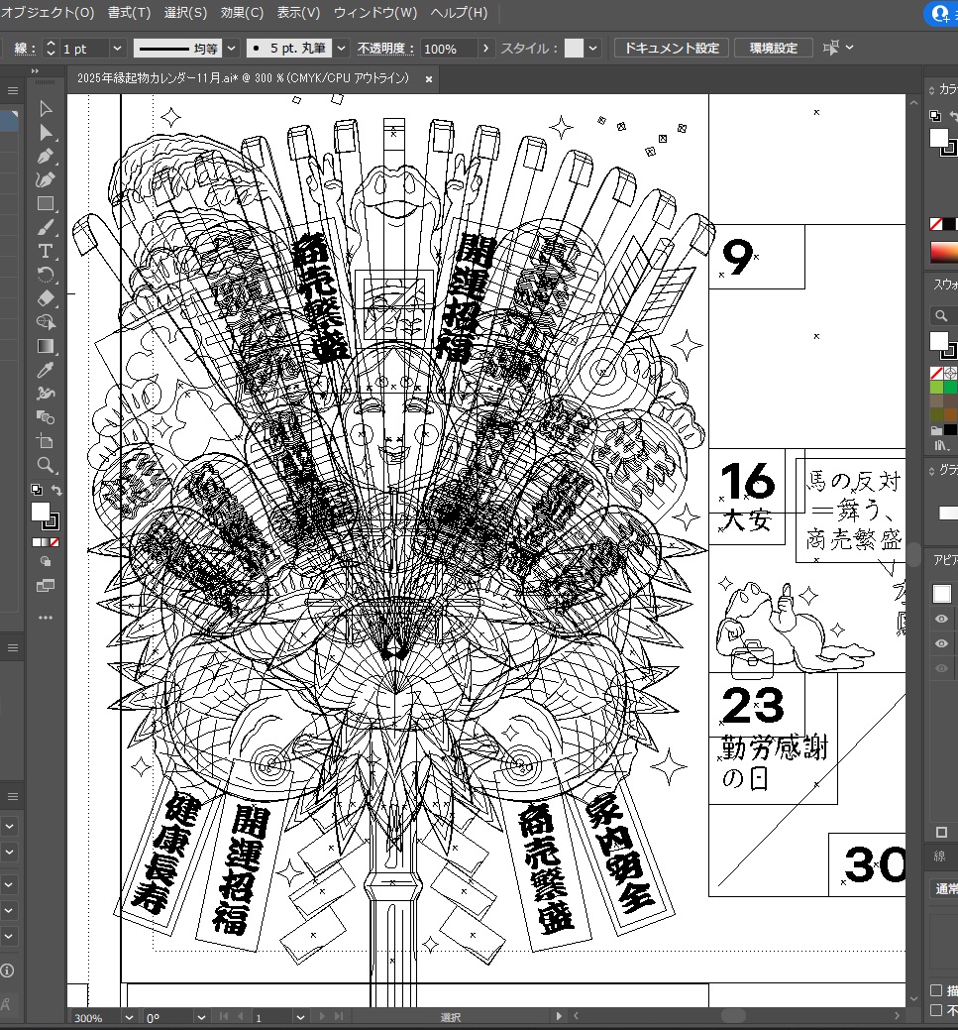The image size is (958, 1030).
Task: Expand the zoom level 300% dropdown
Action: click(129, 1017)
